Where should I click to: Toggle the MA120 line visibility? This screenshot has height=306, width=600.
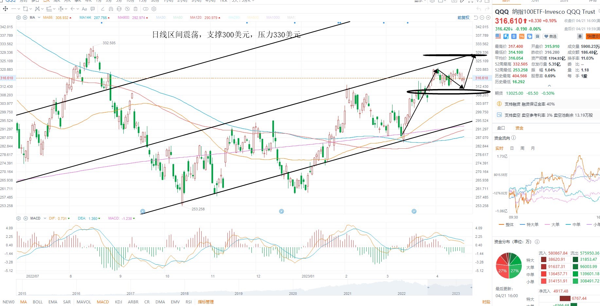[x=205, y=17]
